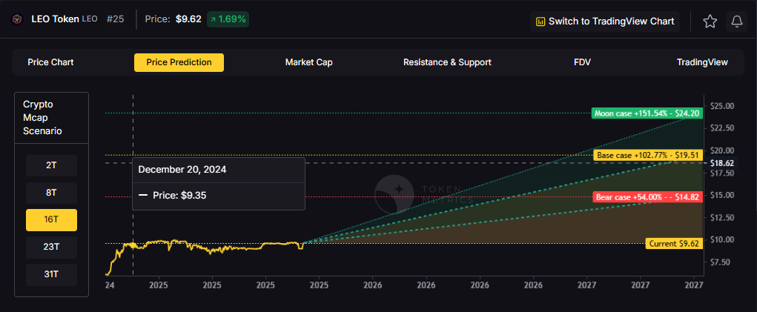Switch to TradingView Chart
Image resolution: width=757 pixels, height=312 pixels.
coord(605,21)
